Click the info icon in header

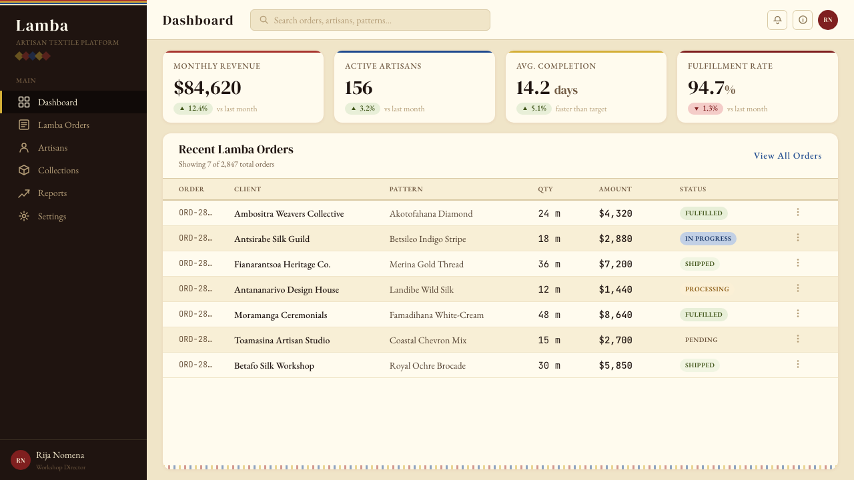point(803,20)
